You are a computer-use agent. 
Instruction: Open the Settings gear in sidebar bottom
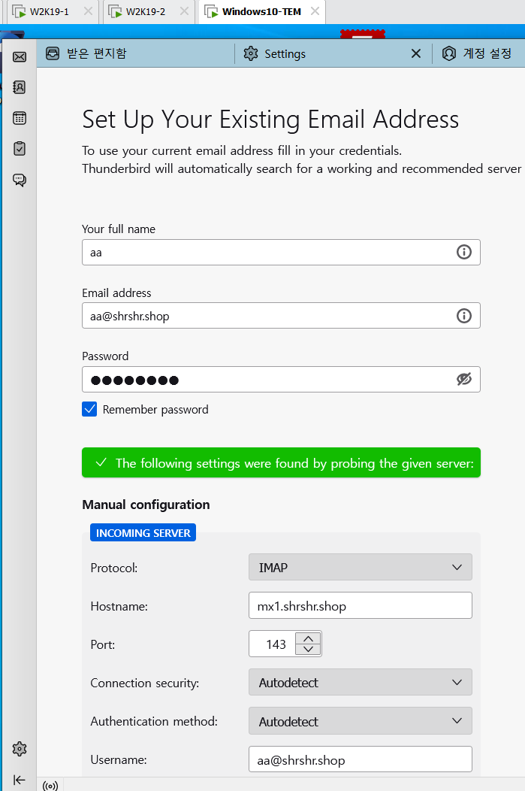[x=19, y=749]
